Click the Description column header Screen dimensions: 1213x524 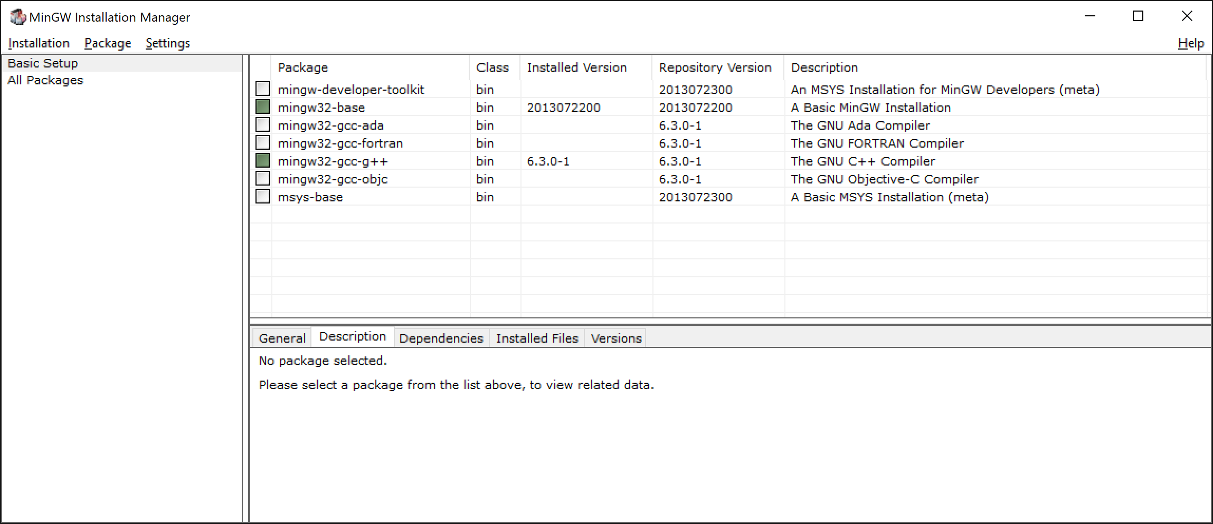pos(995,67)
